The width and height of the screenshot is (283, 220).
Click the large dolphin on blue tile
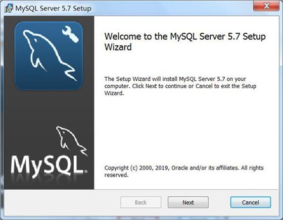pos(49,55)
